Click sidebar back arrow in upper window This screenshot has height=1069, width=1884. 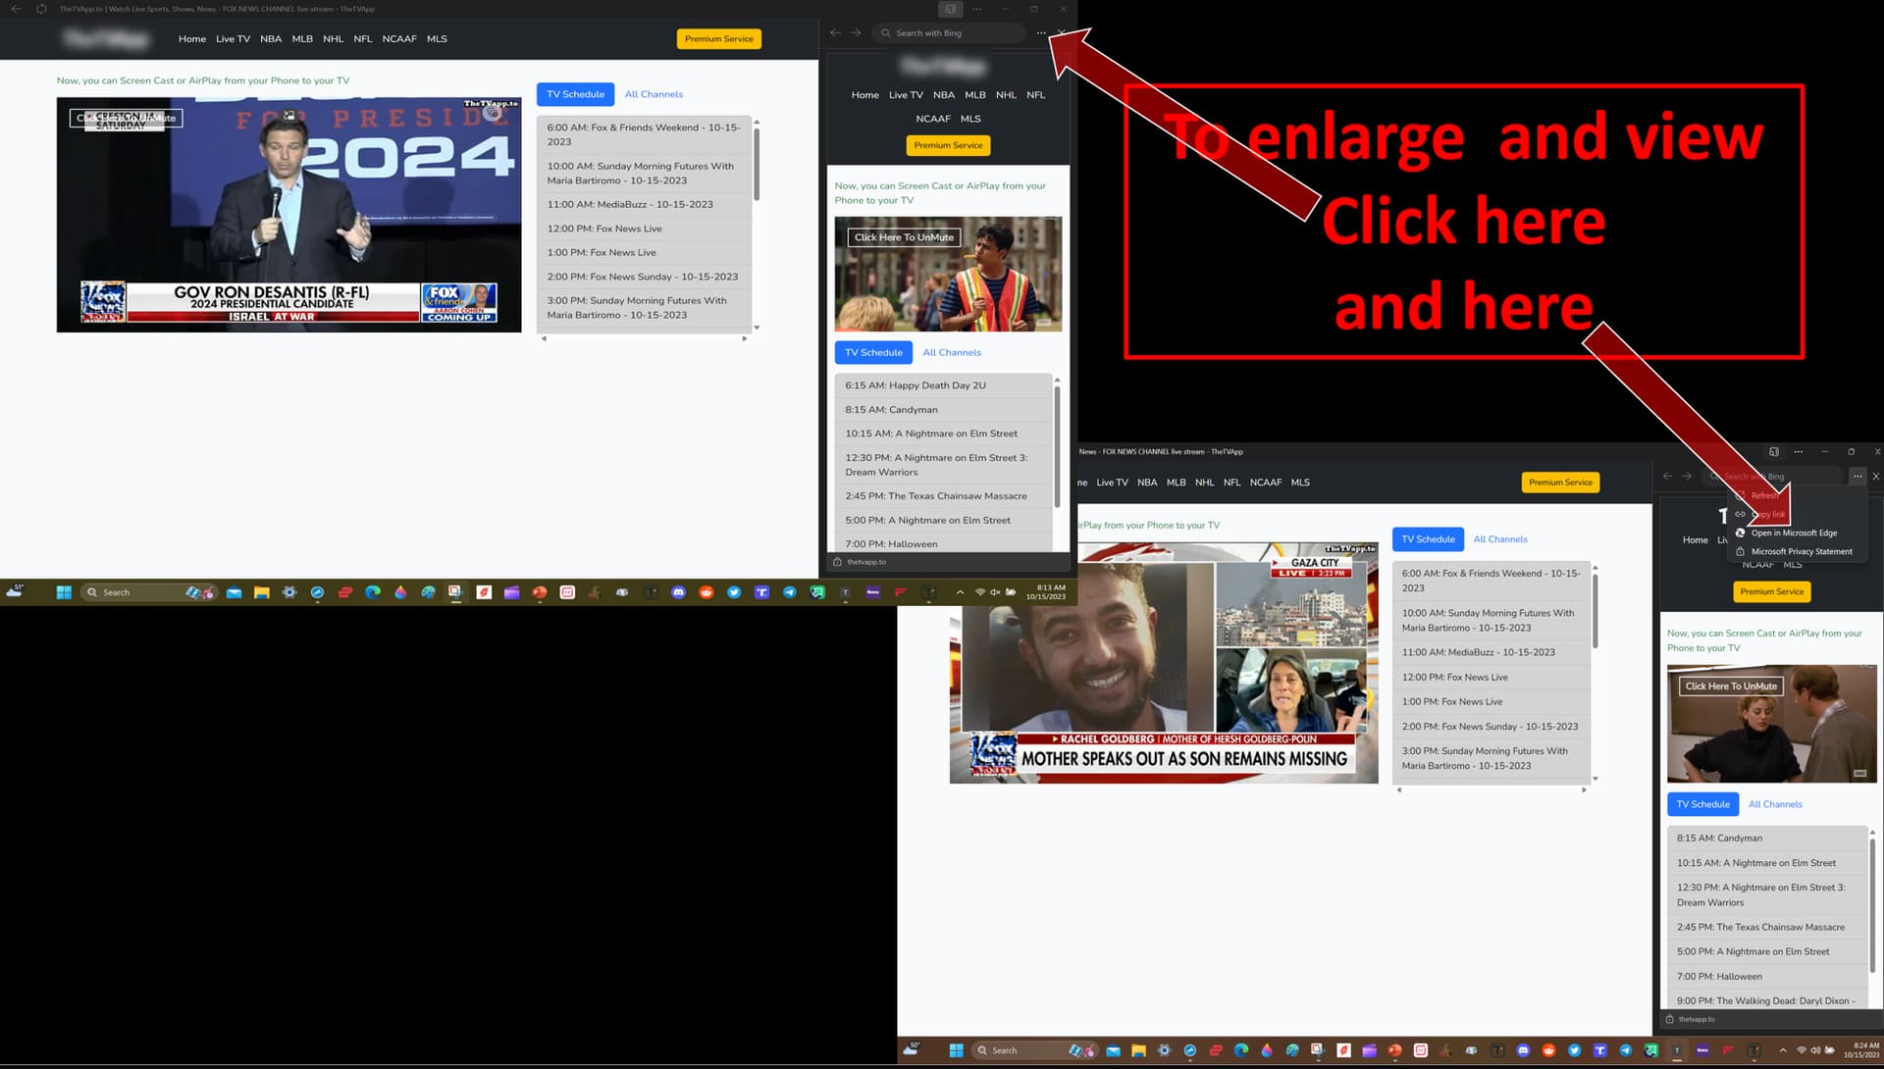(x=835, y=32)
